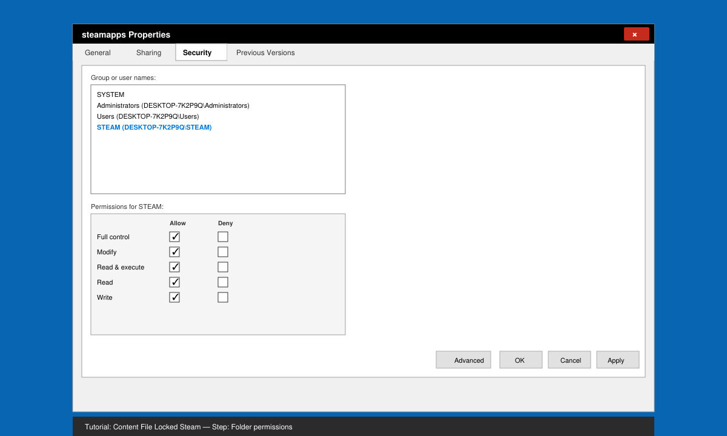Open the Sharing tab
The width and height of the screenshot is (727, 436).
(x=148, y=53)
